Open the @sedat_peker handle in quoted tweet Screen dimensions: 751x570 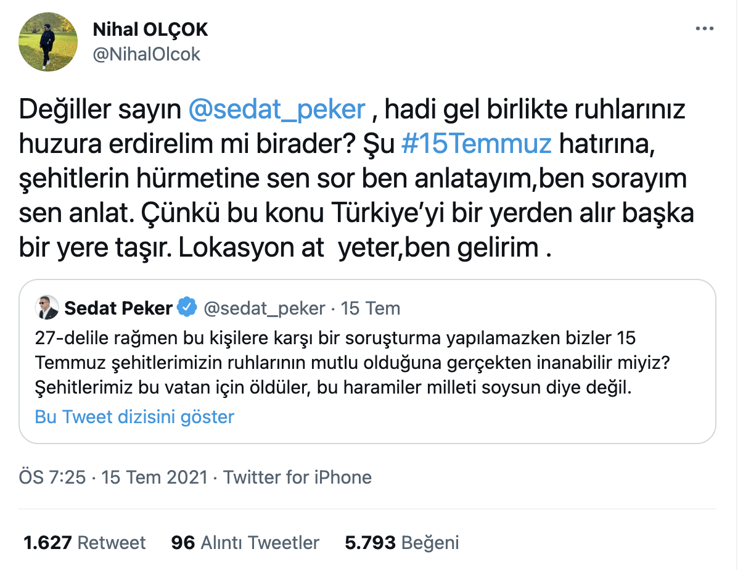(264, 308)
